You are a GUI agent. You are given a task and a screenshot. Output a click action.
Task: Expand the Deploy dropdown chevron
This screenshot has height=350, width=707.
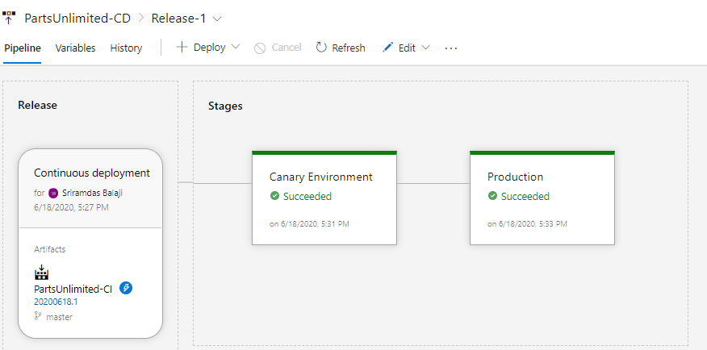coord(236,47)
